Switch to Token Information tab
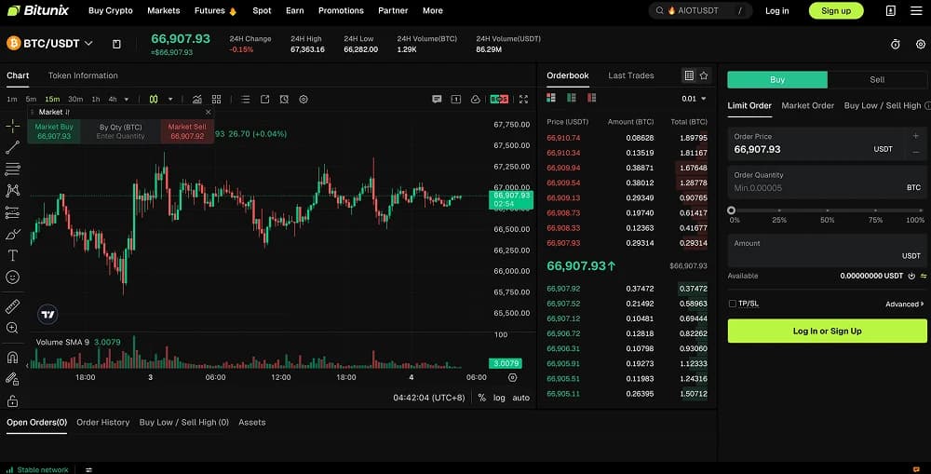The image size is (931, 474). click(x=83, y=75)
